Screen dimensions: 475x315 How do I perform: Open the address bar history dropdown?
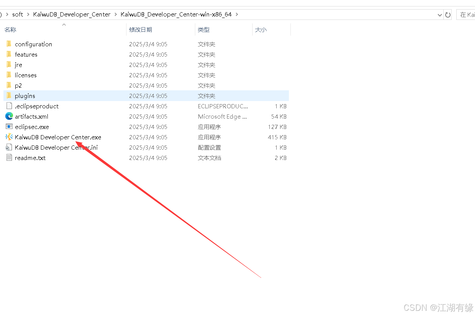[439, 15]
